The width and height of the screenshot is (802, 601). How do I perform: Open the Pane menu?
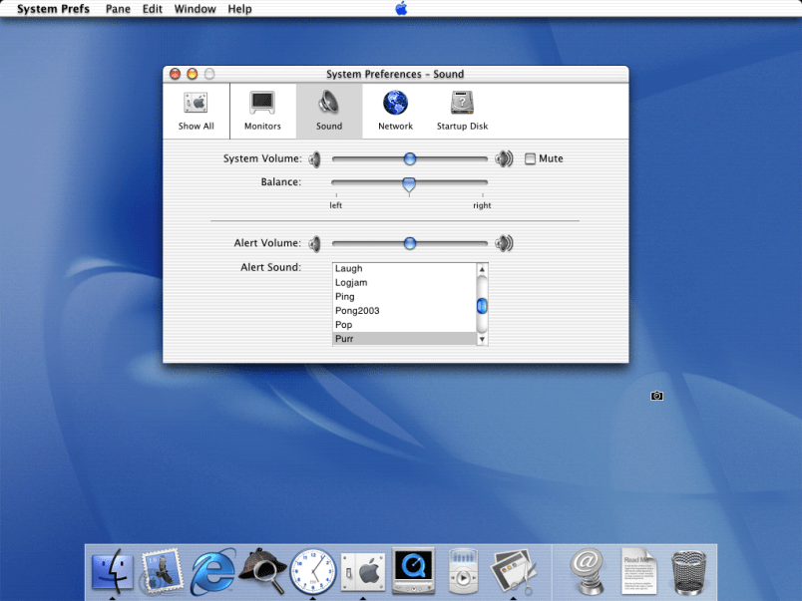(118, 9)
